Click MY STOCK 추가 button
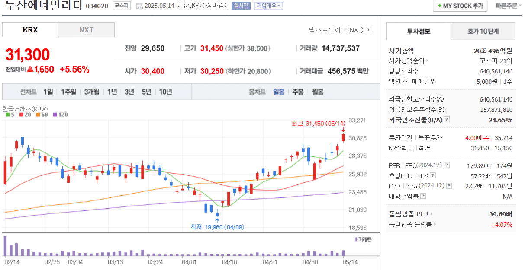This screenshot has height=270, width=525. pyautogui.click(x=460, y=6)
